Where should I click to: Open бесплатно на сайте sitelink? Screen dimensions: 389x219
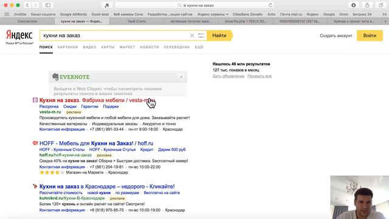click(x=162, y=193)
